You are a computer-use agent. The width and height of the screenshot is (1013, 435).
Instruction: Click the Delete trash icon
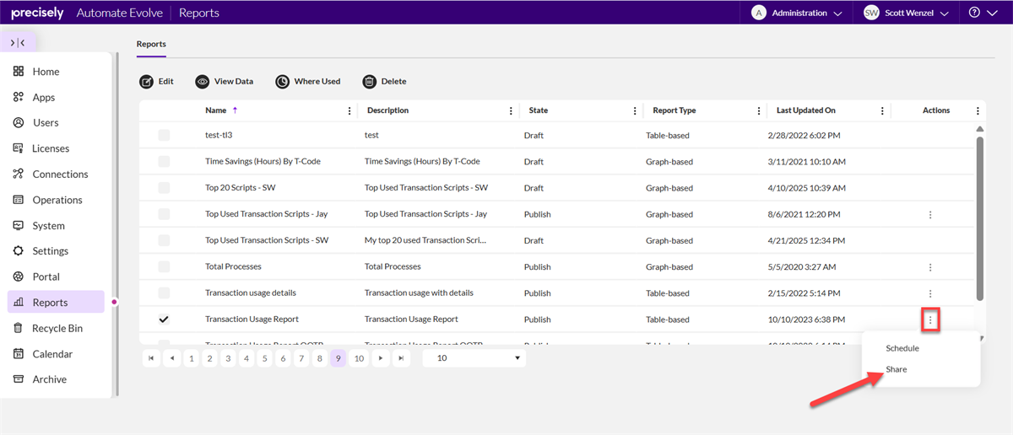(x=370, y=82)
